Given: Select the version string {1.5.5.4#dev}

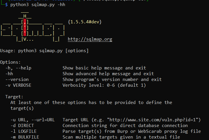Looking at the screenshot, I should coord(85,22).
